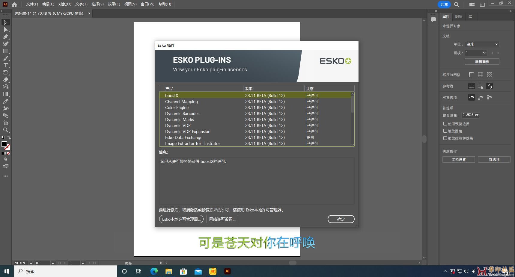Select the Shape Builder tool
Viewport: 515px width, 277px height.
click(x=5, y=87)
